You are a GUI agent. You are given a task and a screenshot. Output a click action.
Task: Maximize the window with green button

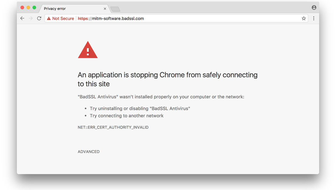34,8
